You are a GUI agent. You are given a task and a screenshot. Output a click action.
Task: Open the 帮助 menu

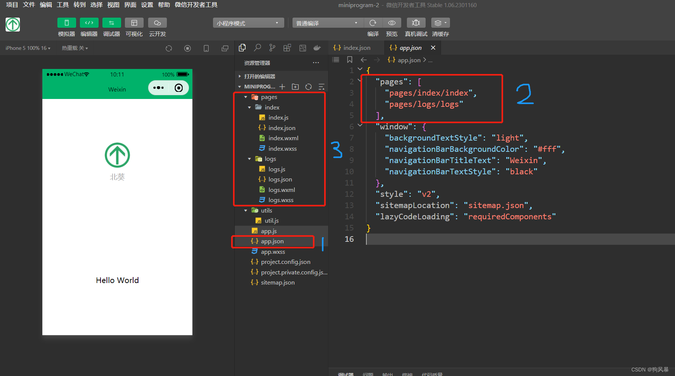coord(164,5)
